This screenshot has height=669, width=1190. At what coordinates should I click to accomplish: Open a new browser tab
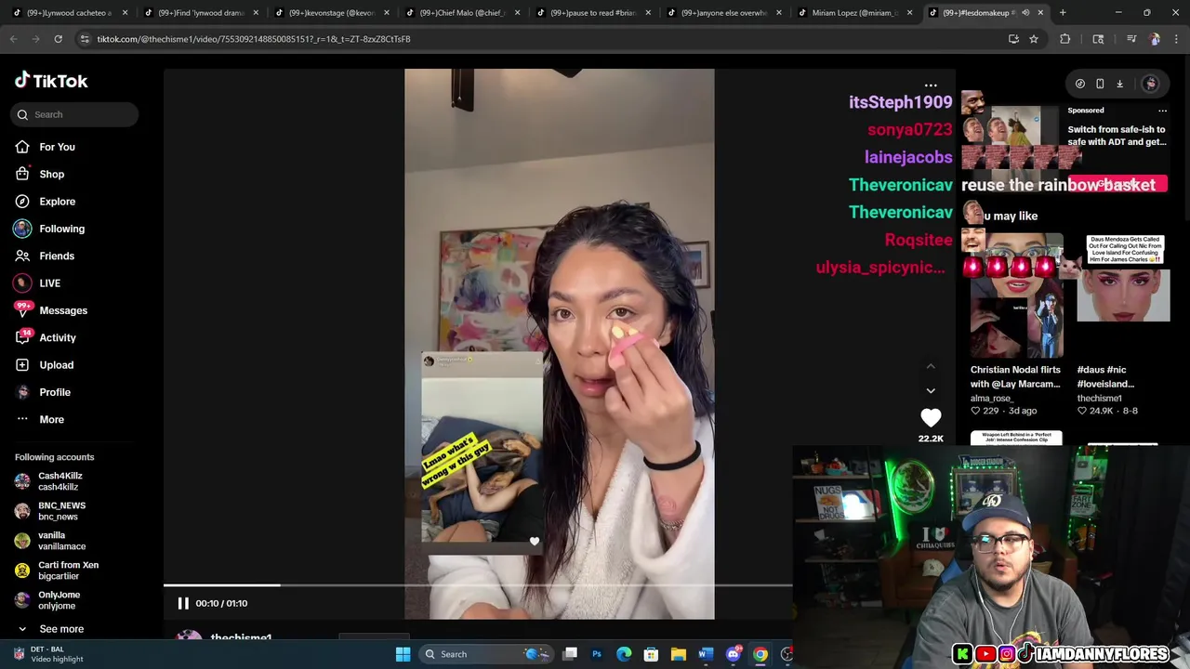coord(1063,13)
